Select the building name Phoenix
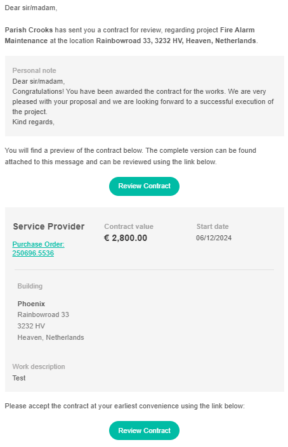 click(31, 304)
